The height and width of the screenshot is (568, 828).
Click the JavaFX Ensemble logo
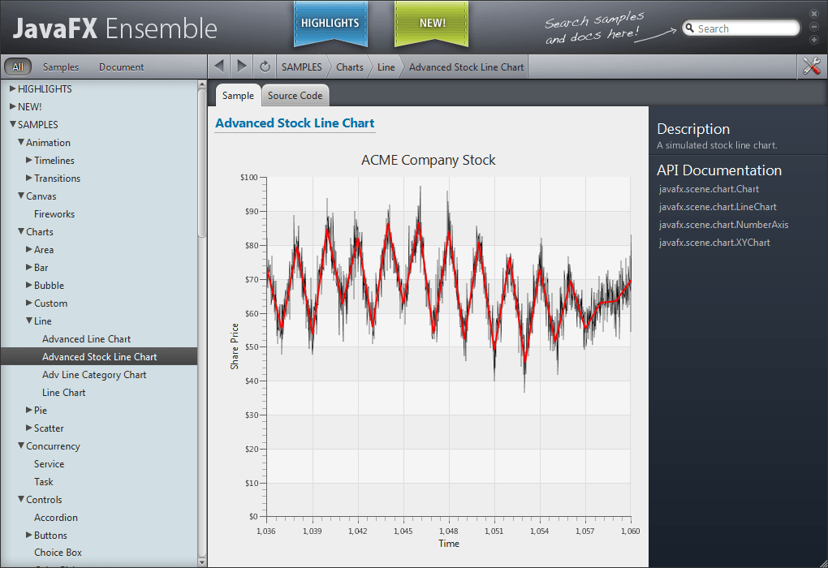tap(114, 28)
